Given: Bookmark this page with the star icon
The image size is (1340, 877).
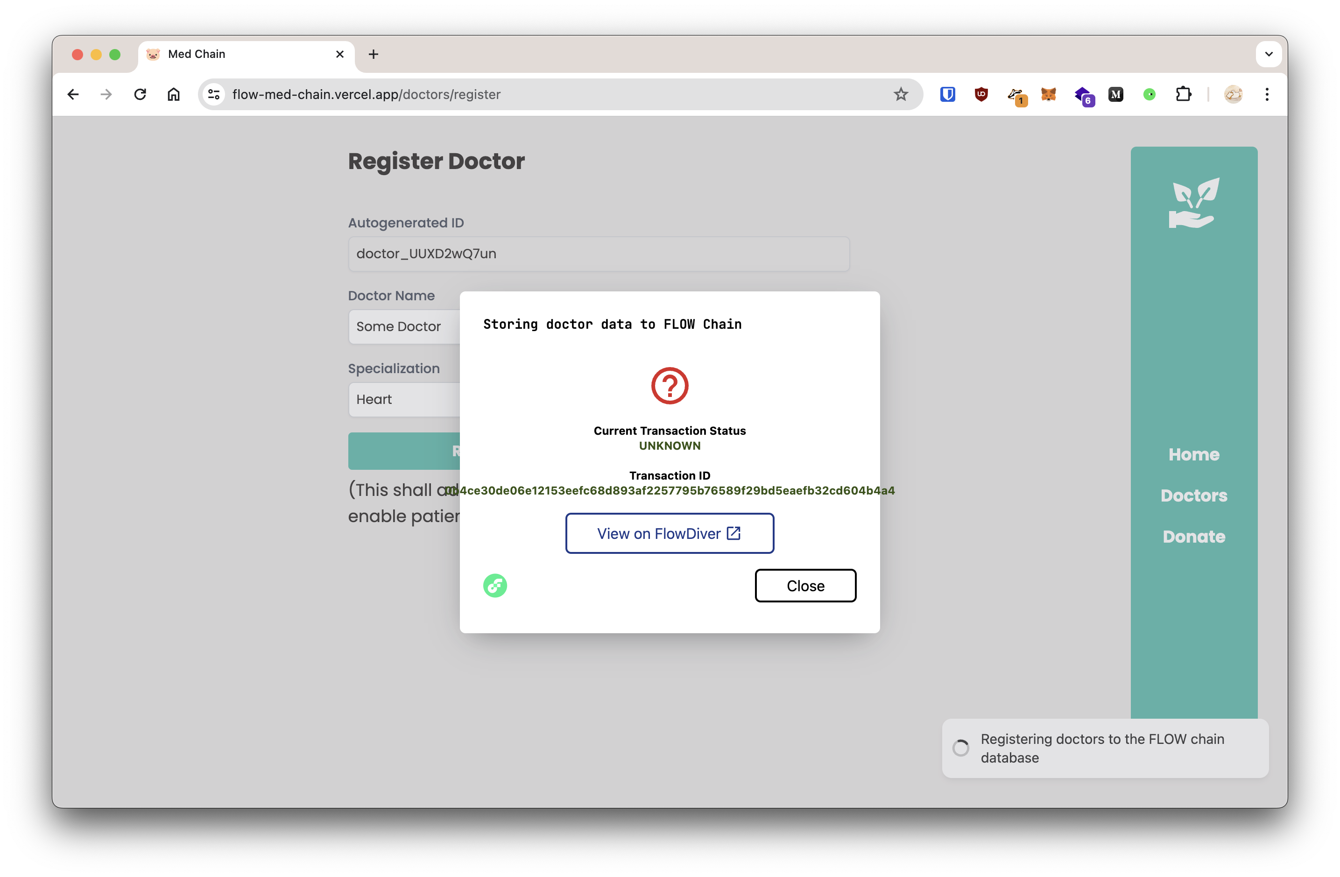Looking at the screenshot, I should 901,95.
